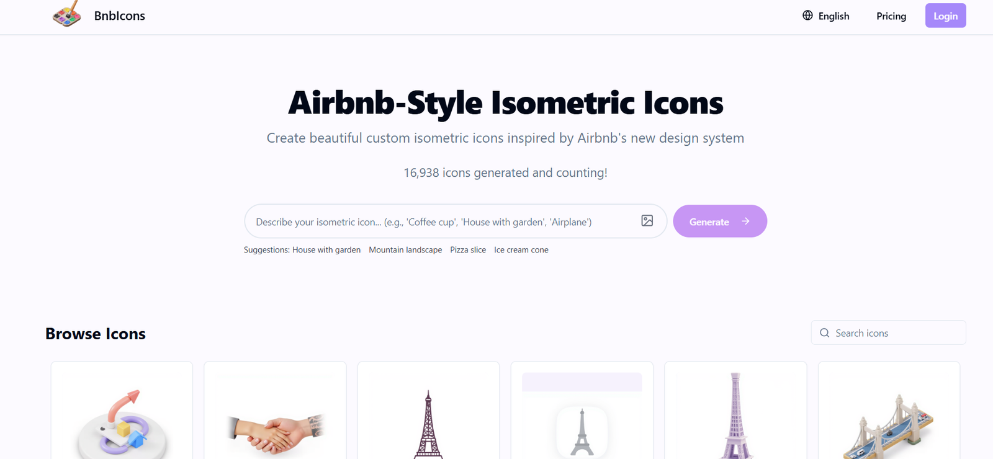
Task: Open the English language selector
Action: (x=825, y=16)
